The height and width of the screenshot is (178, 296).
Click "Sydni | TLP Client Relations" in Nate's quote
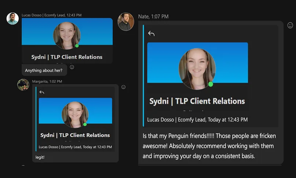[x=197, y=101]
